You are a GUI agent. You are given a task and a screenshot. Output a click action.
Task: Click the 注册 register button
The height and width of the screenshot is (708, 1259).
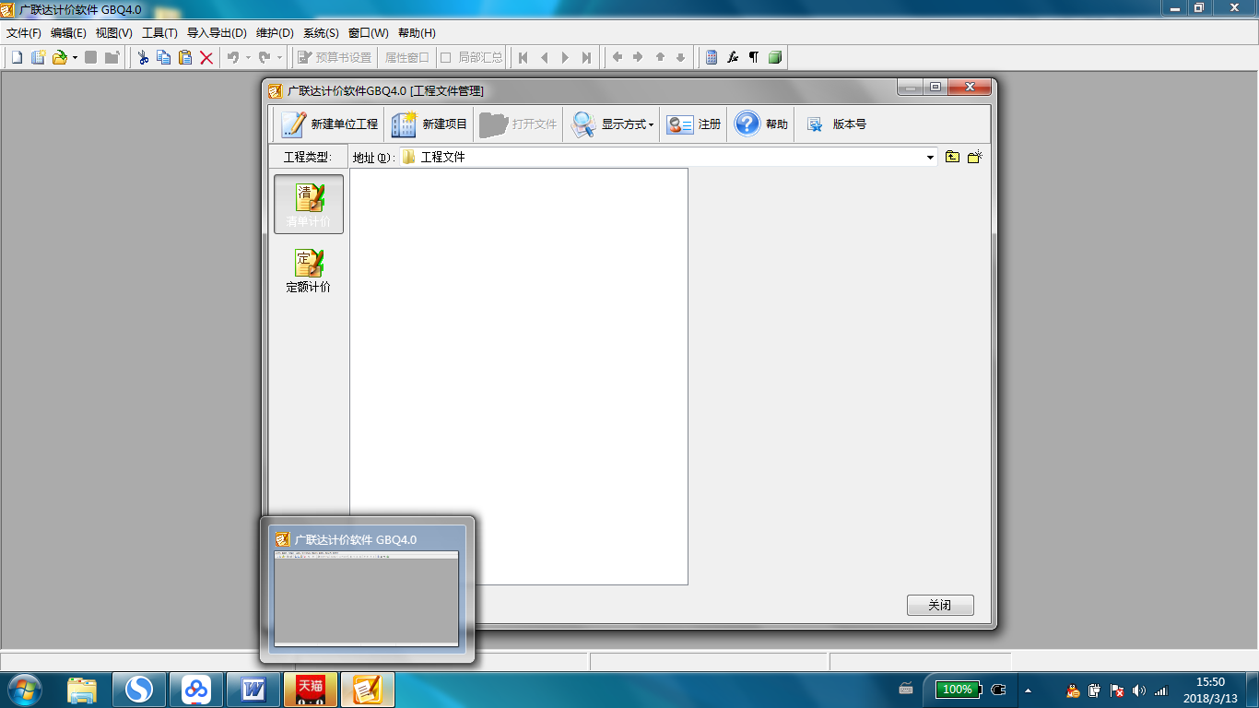693,124
